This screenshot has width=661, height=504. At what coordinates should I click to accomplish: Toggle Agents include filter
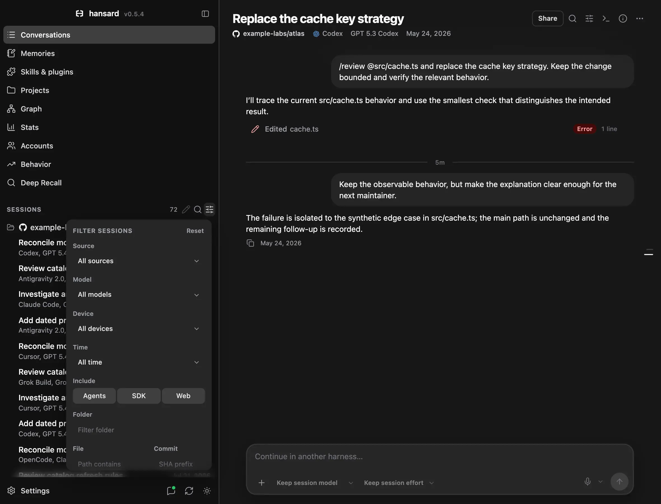pyautogui.click(x=94, y=396)
